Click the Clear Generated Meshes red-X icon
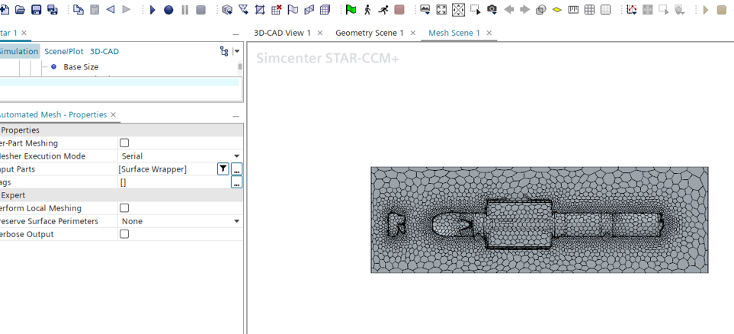Image resolution: width=734 pixels, height=334 pixels. (x=277, y=10)
